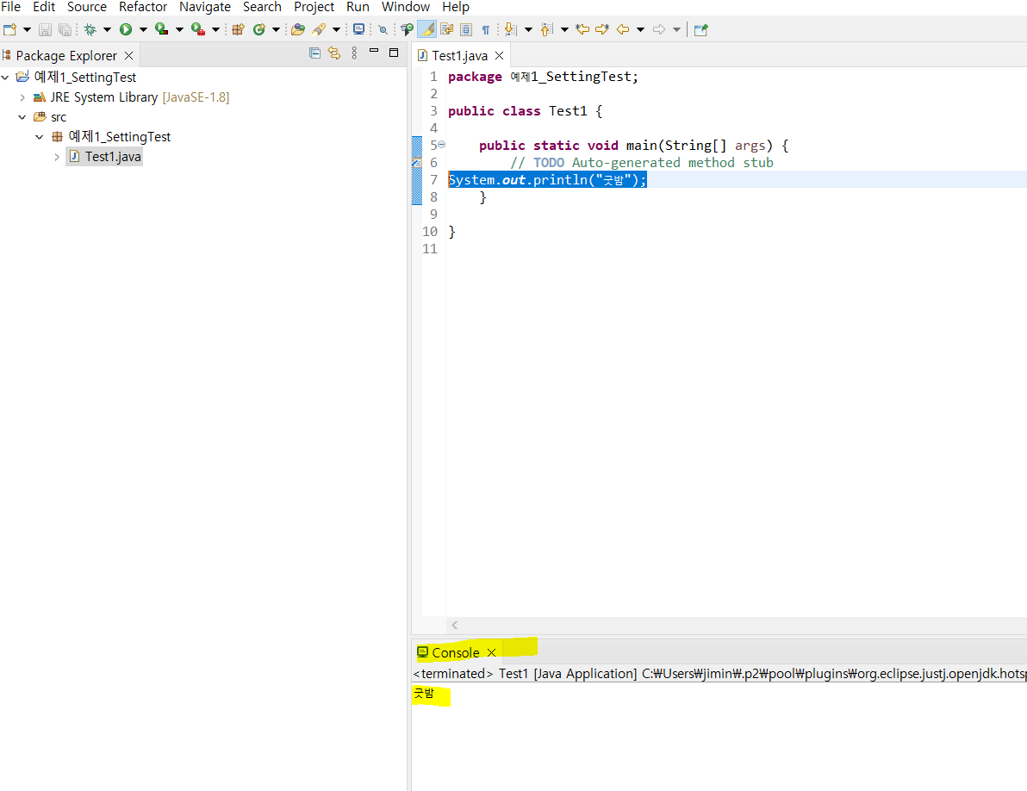
Task: Fold the main method at line 5
Action: click(x=441, y=145)
